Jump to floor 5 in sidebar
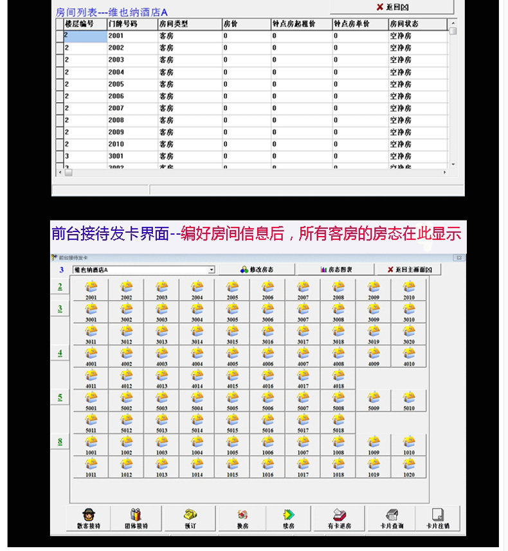 pyautogui.click(x=60, y=397)
